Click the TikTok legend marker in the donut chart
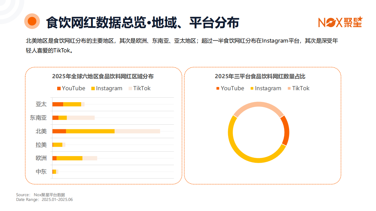The width and height of the screenshot is (376, 211). (x=289, y=89)
